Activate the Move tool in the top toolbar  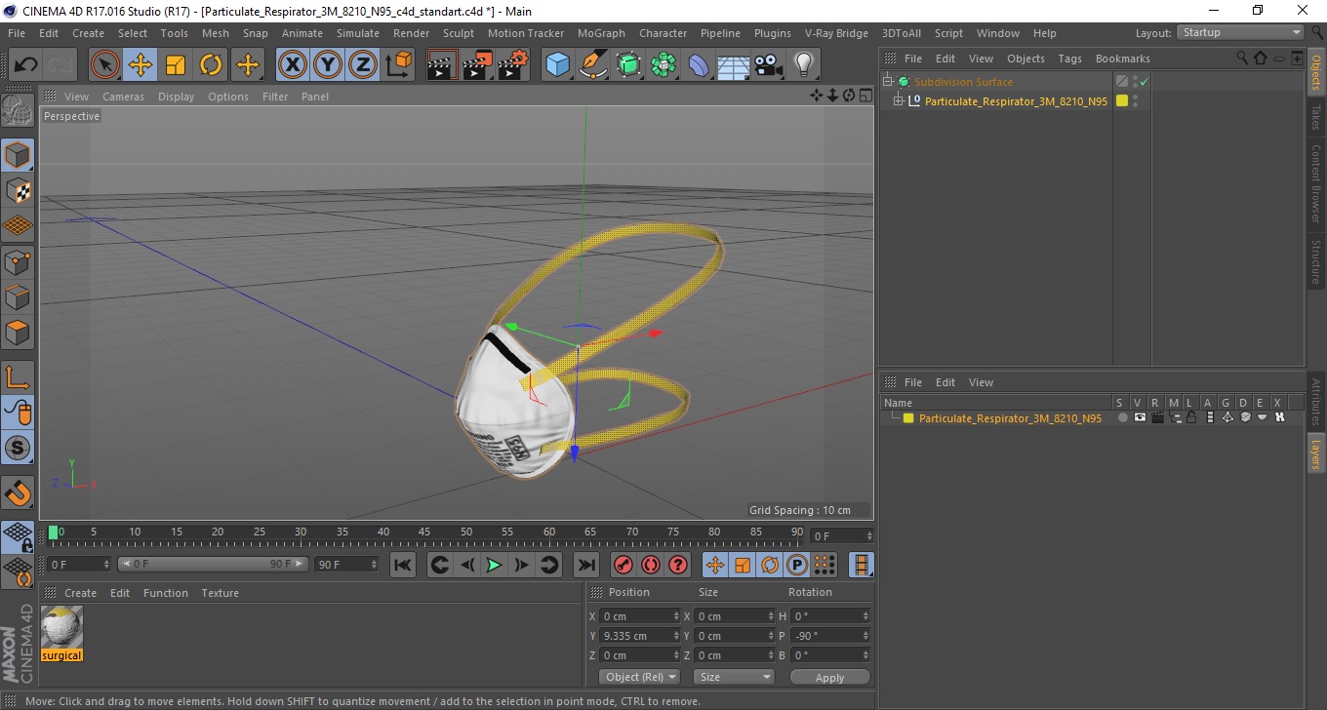[141, 65]
